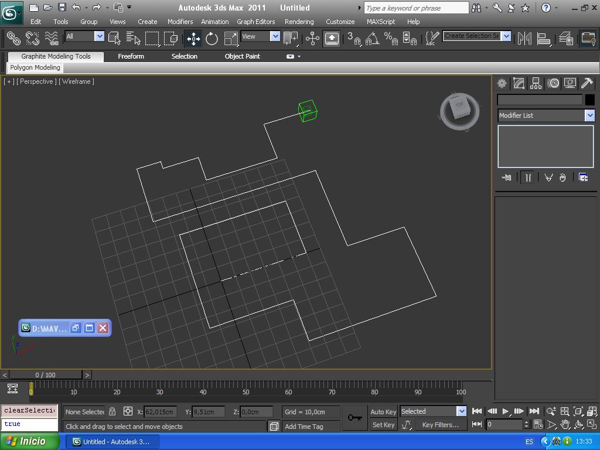Switch to the Freeform tab
Screen dimensions: 600x450
coord(131,56)
